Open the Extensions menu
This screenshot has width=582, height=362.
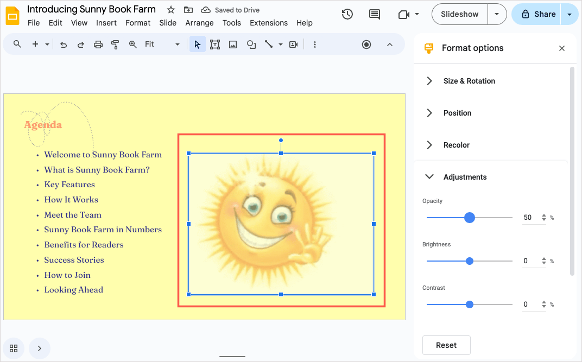268,23
